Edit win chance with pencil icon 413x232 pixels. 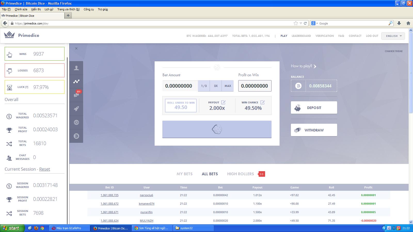click(x=263, y=102)
